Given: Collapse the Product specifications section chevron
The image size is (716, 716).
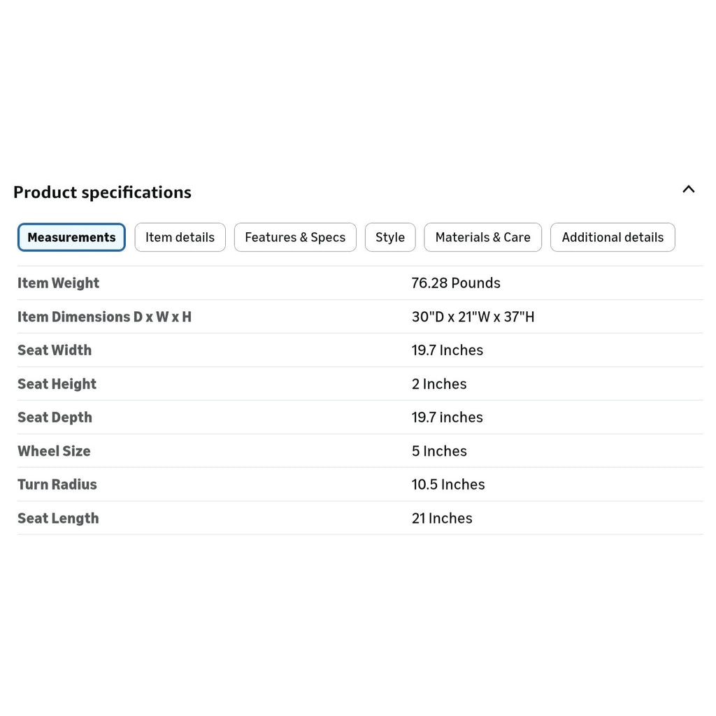Looking at the screenshot, I should point(688,189).
